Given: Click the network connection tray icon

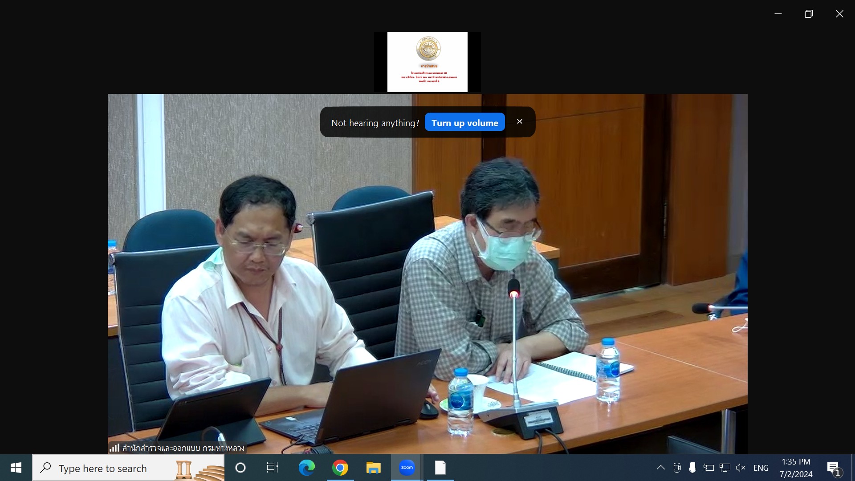Looking at the screenshot, I should 725,468.
